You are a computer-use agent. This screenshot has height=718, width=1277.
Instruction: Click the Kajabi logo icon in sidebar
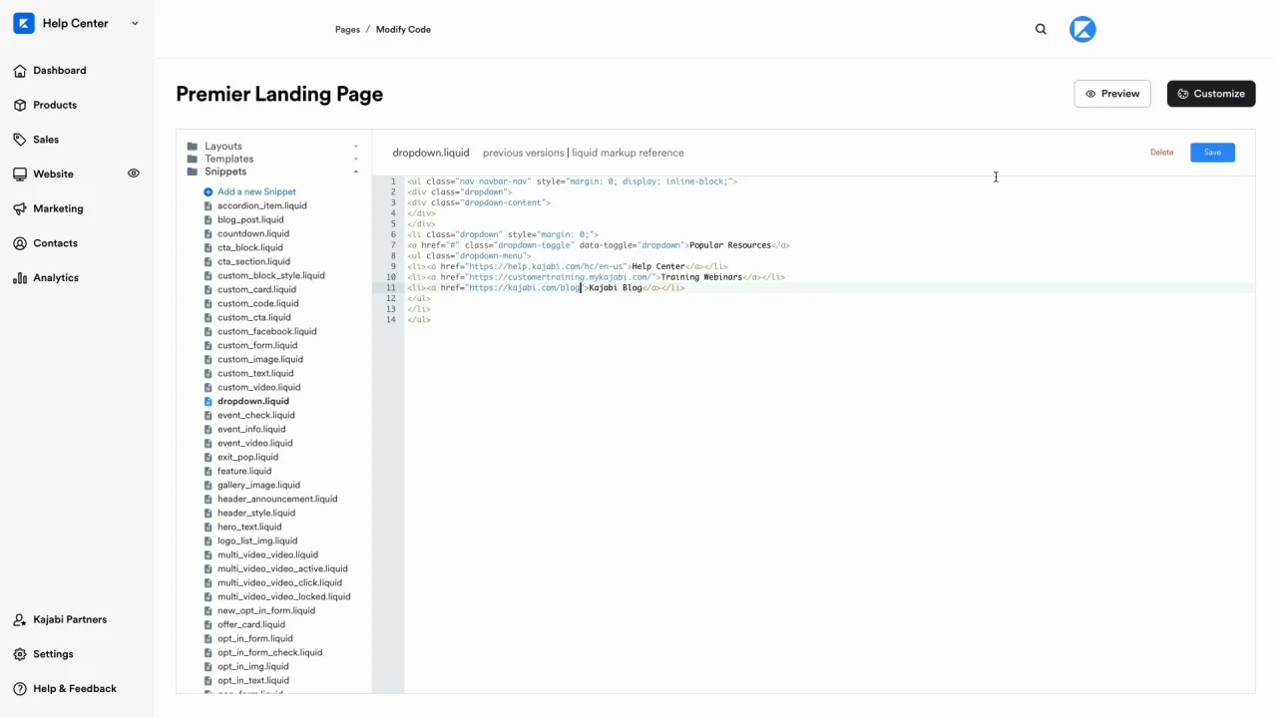click(24, 23)
